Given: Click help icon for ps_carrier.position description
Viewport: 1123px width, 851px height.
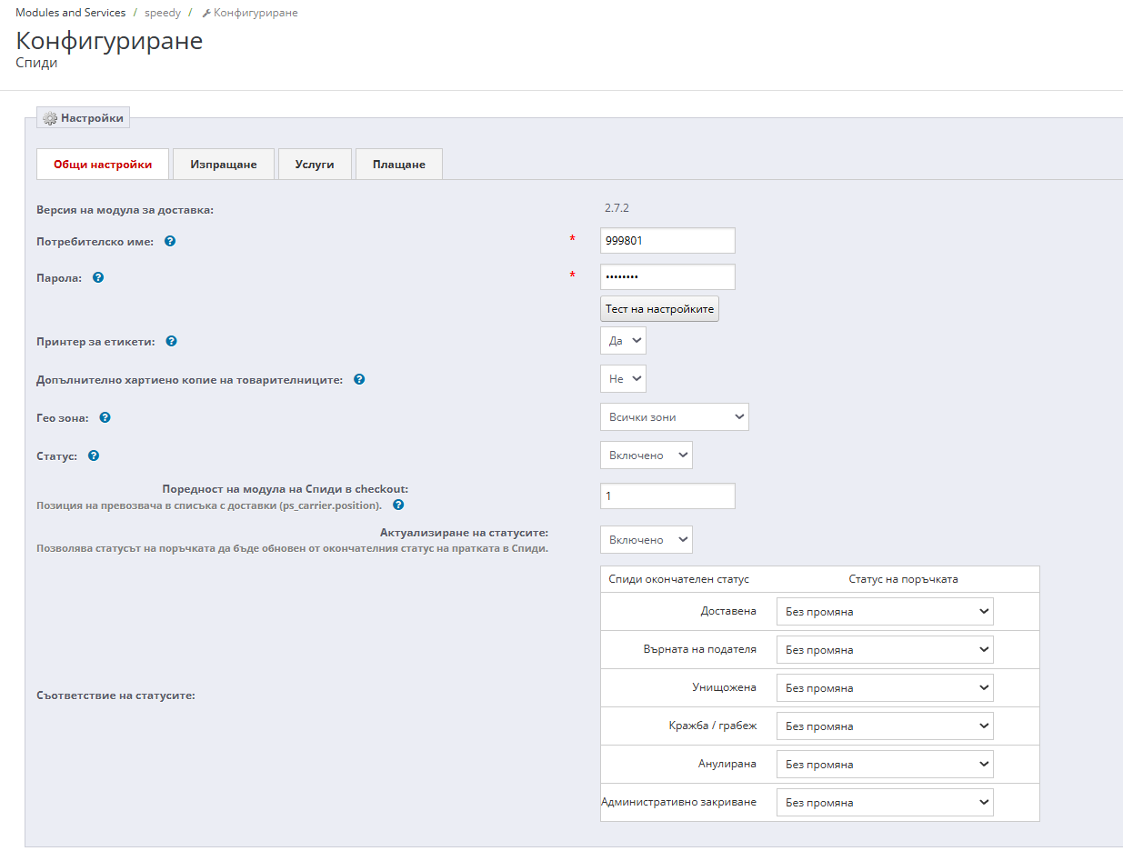Looking at the screenshot, I should tap(398, 505).
